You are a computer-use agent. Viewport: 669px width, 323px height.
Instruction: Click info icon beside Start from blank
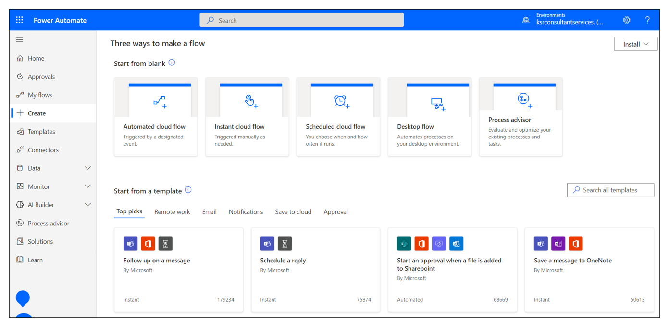coord(172,62)
